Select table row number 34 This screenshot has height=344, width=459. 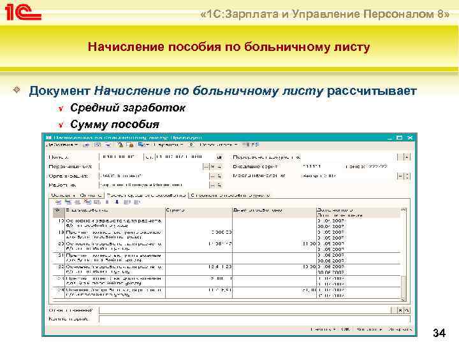pos(226,293)
